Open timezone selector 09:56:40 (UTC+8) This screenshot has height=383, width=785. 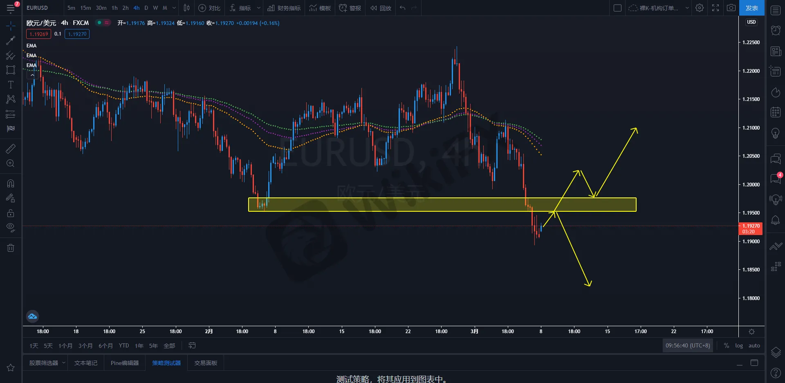(x=688, y=345)
